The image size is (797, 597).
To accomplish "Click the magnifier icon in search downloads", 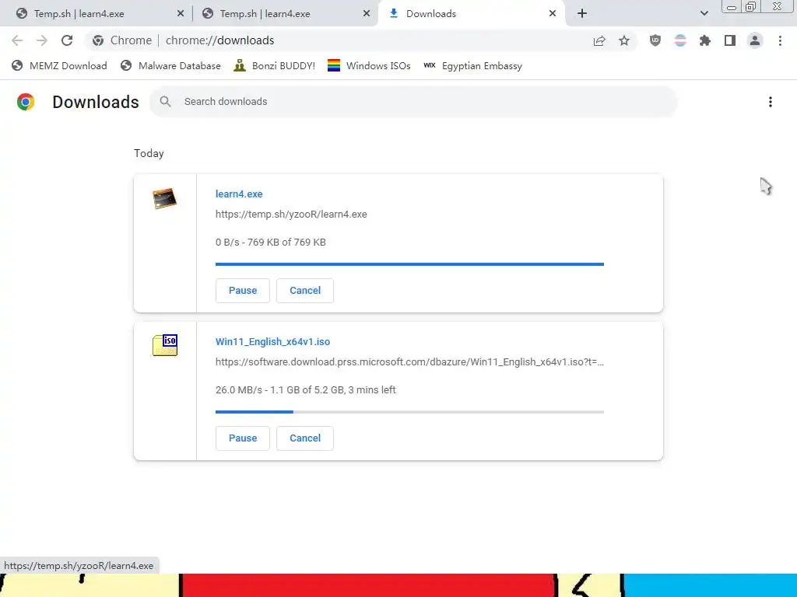I will click(165, 102).
